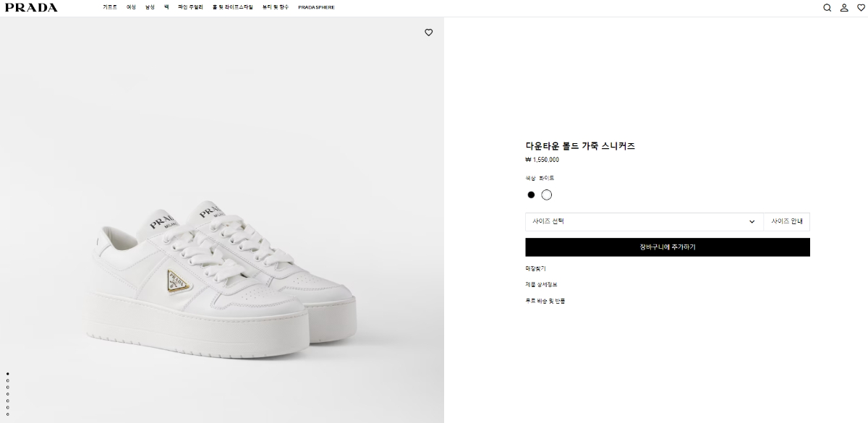Select the white color swatch
This screenshot has height=423, width=868.
coord(547,195)
